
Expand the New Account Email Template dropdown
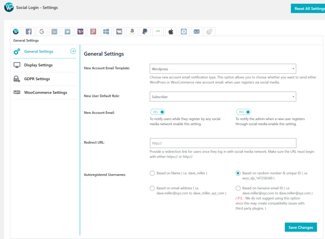point(223,69)
